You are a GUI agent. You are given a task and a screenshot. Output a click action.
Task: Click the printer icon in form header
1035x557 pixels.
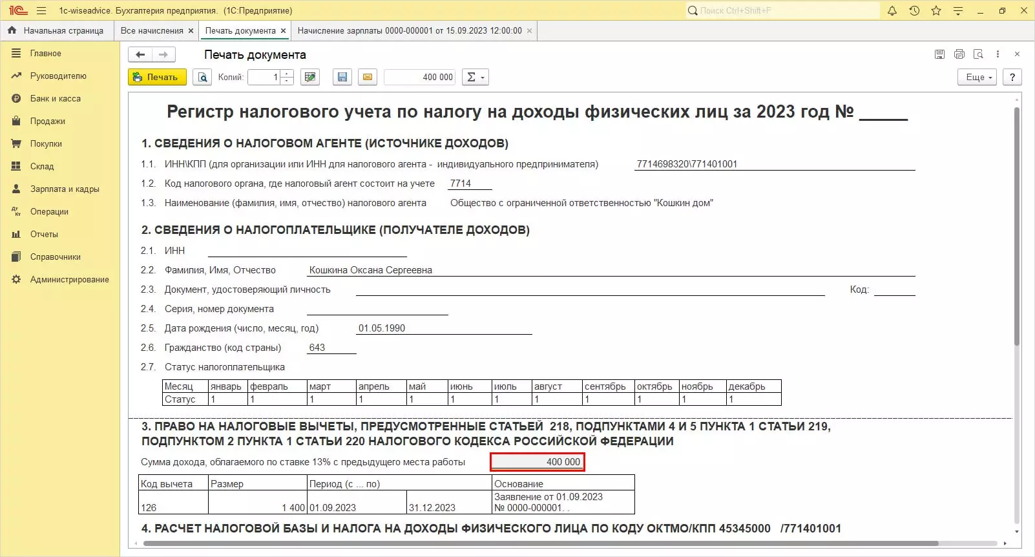[959, 55]
